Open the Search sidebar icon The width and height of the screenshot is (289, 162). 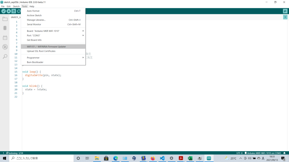point(5,56)
